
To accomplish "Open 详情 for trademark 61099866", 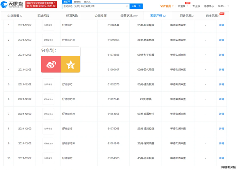I will pyautogui.click(x=221, y=40).
